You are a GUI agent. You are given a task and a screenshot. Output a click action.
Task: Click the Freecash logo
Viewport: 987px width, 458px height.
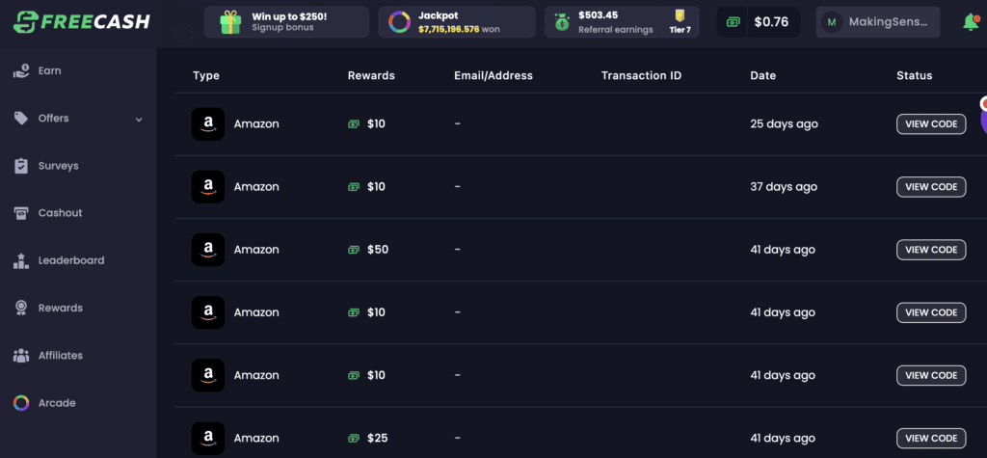pos(82,21)
